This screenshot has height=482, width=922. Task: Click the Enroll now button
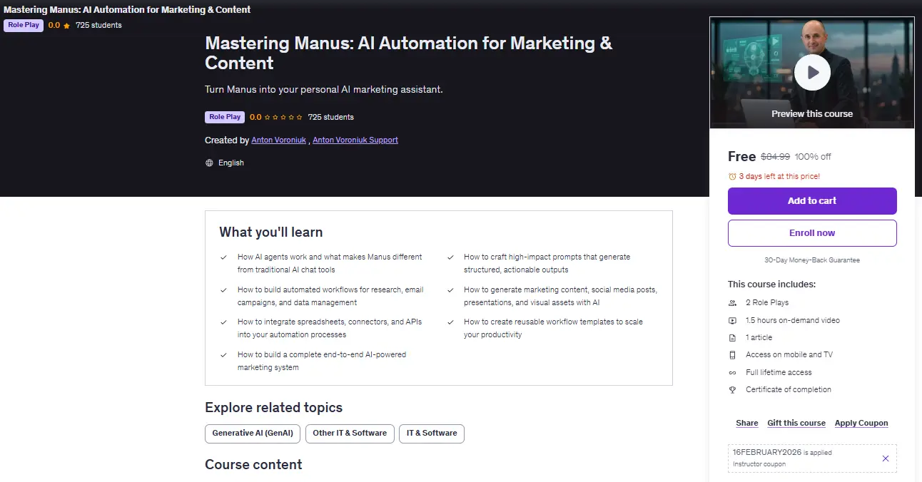click(x=812, y=233)
